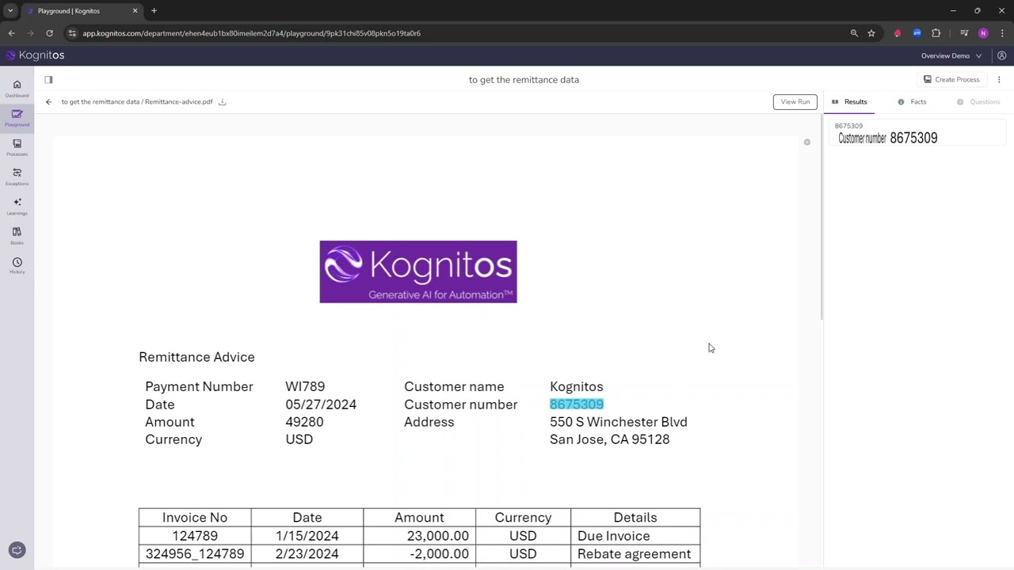The height and width of the screenshot is (570, 1014).
Task: Open the Chrome extensions puzzle icon
Action: (936, 33)
